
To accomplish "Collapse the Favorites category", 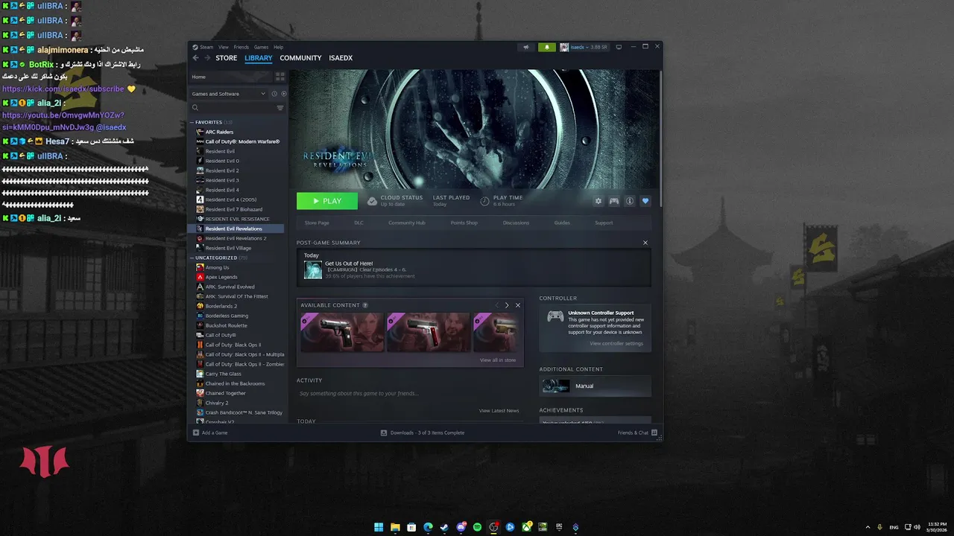I will click(192, 122).
